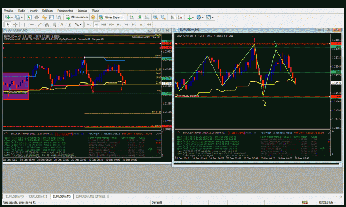Viewport: 346px width, 207px height.
Task: Toggle the Ativar Experts button
Action: tap(111, 17)
